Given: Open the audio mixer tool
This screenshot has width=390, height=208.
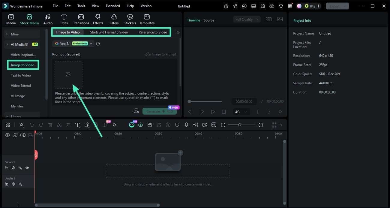Looking at the screenshot, I should (195, 125).
